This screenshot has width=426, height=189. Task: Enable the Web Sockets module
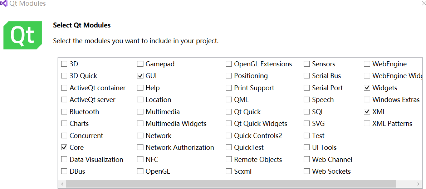click(307, 172)
